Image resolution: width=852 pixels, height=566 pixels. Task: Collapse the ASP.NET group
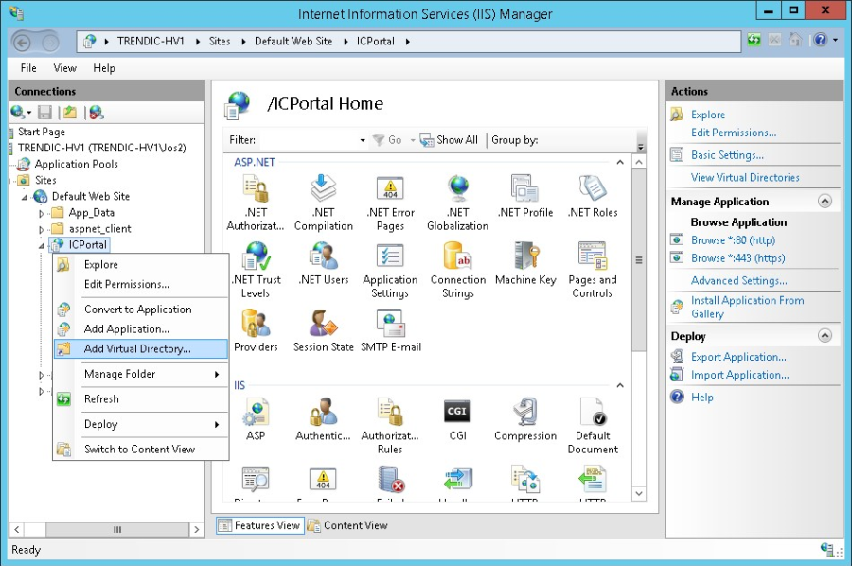(620, 162)
